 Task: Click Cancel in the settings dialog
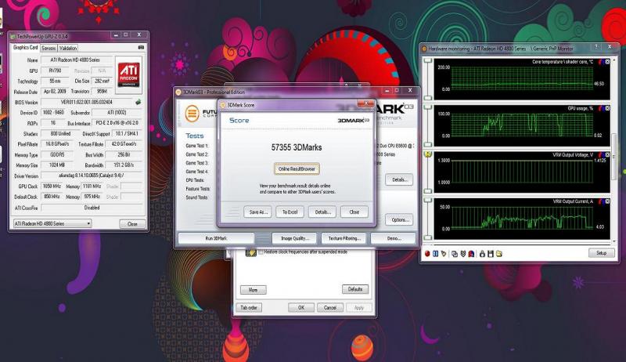point(330,308)
